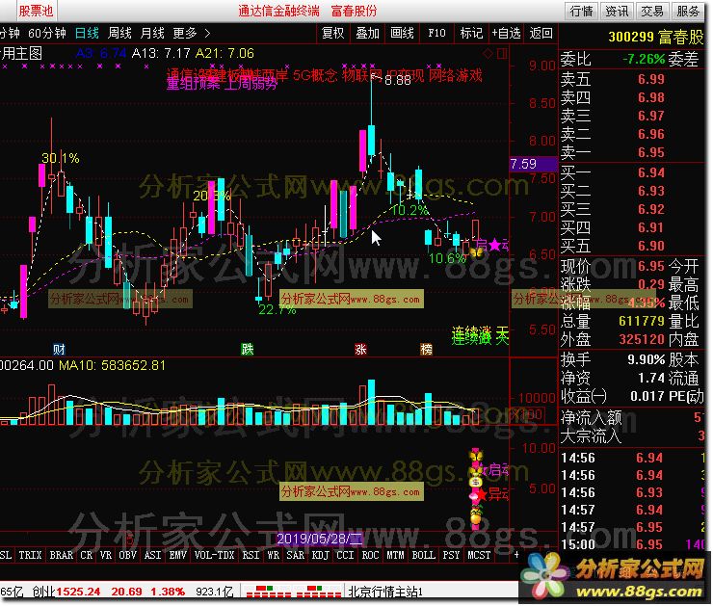Select the TRIX indicator tab

30,555
